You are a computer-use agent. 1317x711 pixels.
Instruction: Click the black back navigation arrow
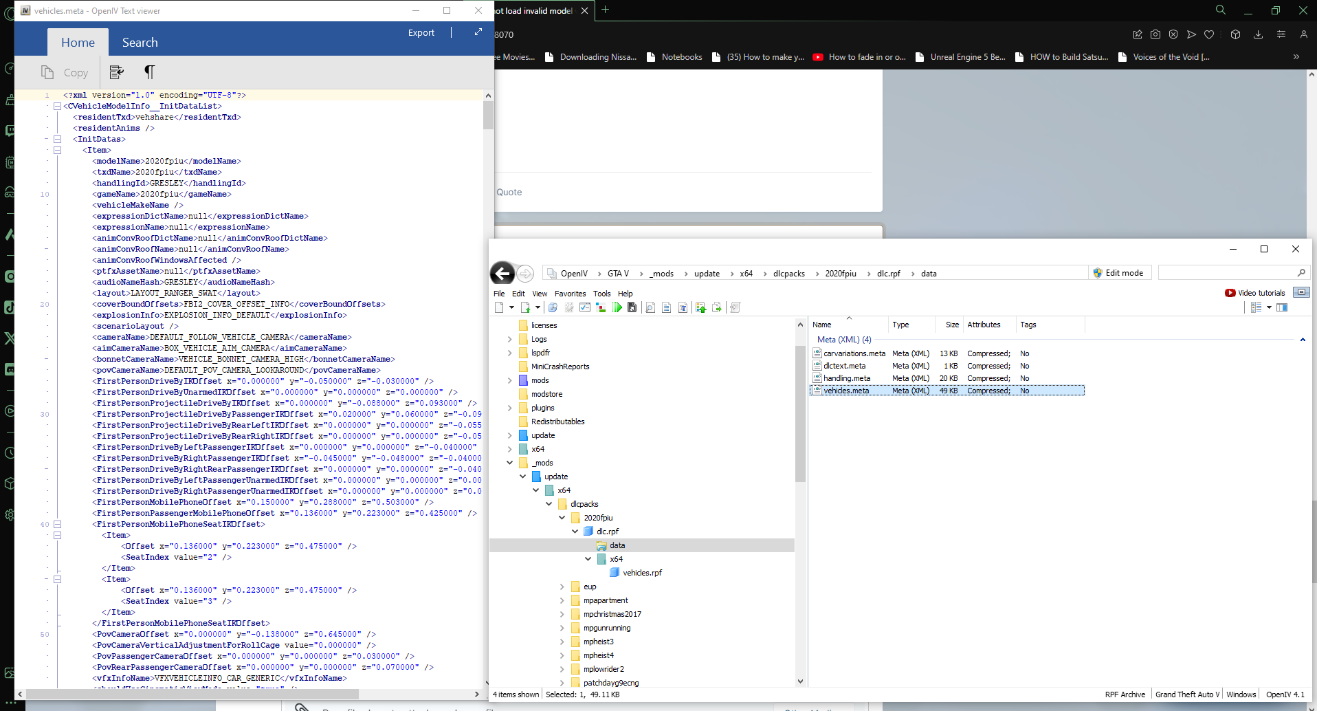(x=502, y=274)
